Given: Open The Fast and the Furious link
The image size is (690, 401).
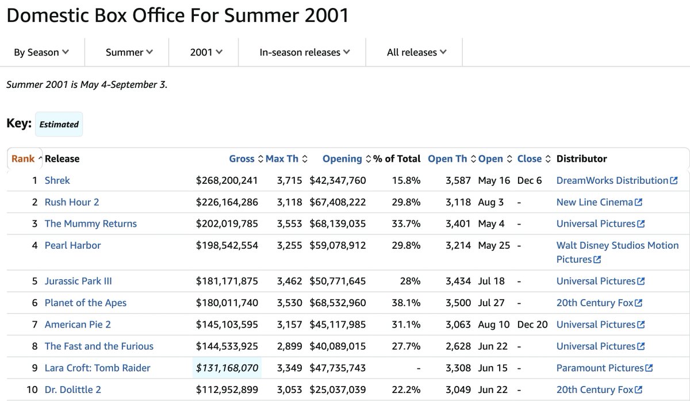Looking at the screenshot, I should (x=99, y=346).
